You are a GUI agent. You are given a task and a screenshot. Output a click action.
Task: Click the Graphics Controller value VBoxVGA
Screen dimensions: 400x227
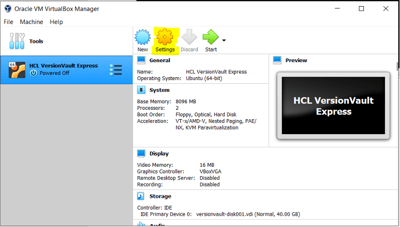(210, 171)
